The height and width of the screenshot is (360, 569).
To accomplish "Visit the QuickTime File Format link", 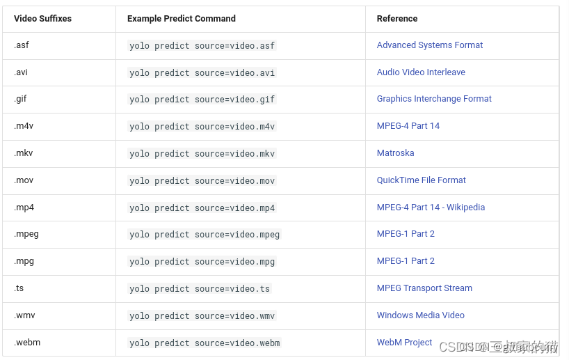I will pyautogui.click(x=421, y=180).
